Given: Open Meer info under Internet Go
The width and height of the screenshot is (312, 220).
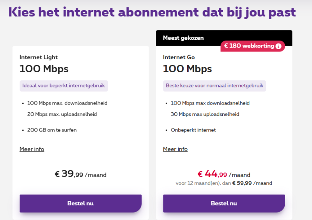Looking at the screenshot, I should [x=175, y=149].
